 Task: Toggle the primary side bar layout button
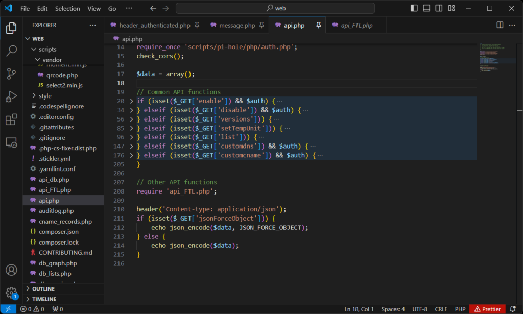tap(414, 8)
